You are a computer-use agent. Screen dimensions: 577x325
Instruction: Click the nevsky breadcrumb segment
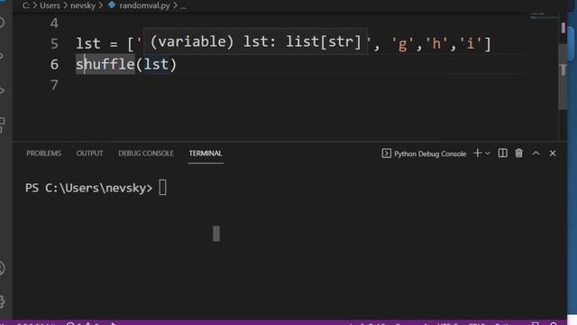coord(83,5)
